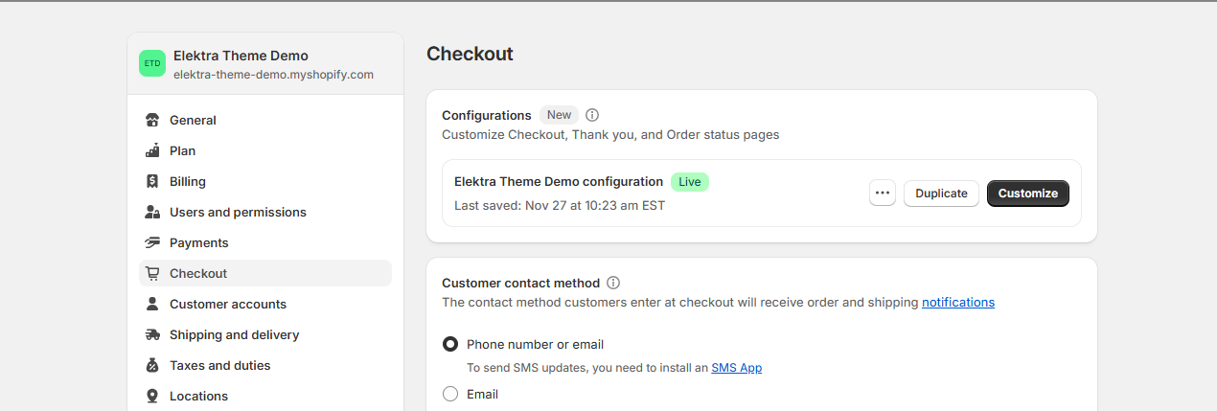Click the Billing receipt icon
This screenshot has width=1217, height=411.
pyautogui.click(x=152, y=181)
